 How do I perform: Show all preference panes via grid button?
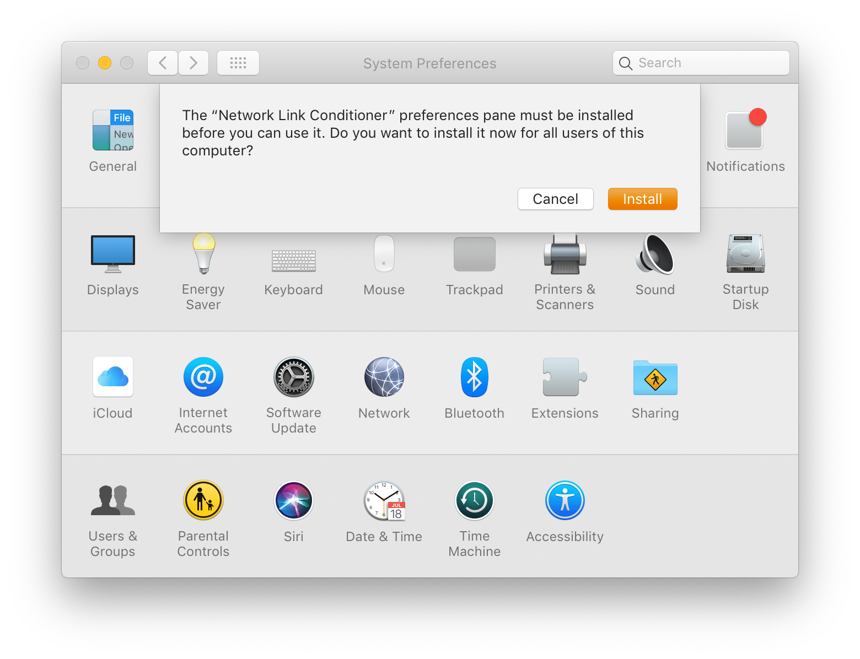[x=238, y=63]
